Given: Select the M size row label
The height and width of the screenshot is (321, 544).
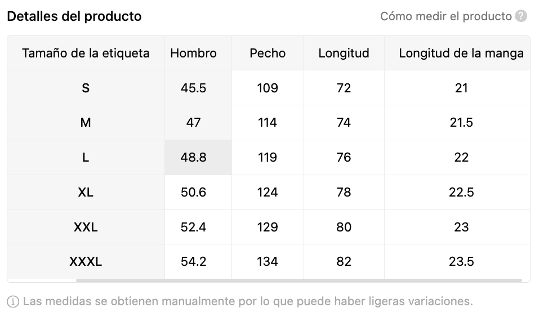Looking at the screenshot, I should pos(86,123).
